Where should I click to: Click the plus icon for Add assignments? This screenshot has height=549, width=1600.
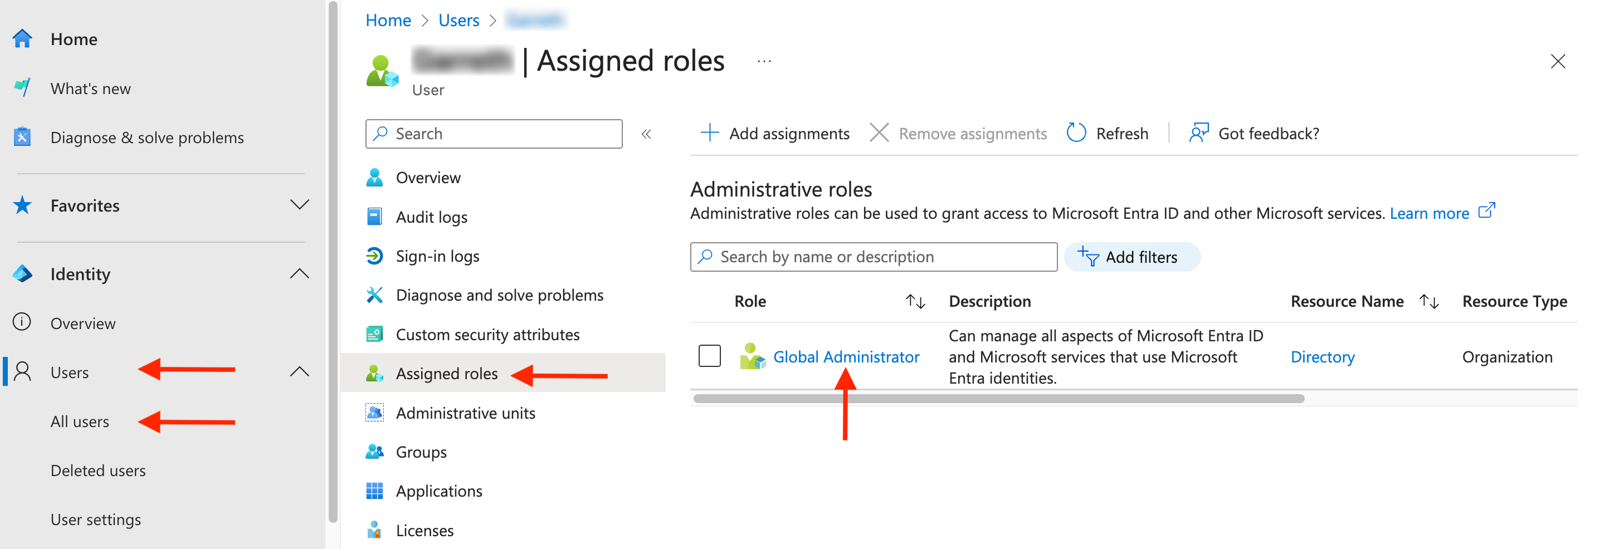(x=709, y=133)
